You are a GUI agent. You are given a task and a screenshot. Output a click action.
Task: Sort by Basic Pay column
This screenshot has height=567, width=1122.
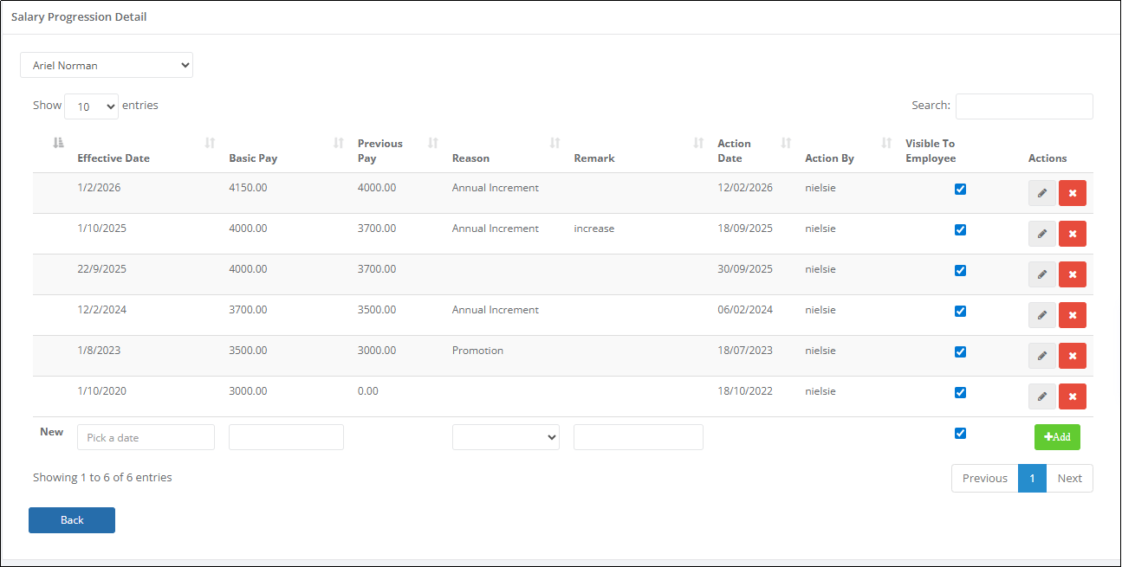point(286,151)
